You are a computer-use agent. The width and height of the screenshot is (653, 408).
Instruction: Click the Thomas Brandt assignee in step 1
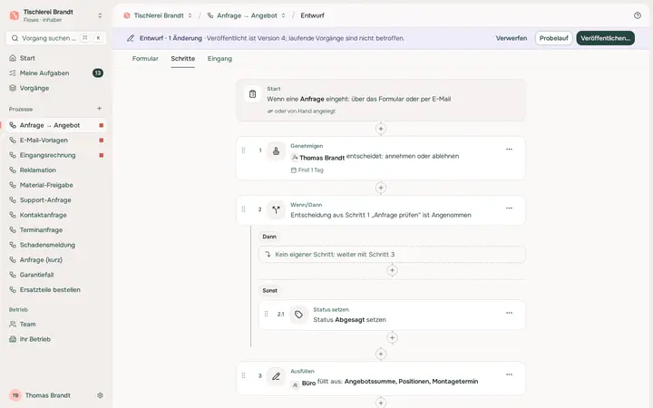coord(318,158)
